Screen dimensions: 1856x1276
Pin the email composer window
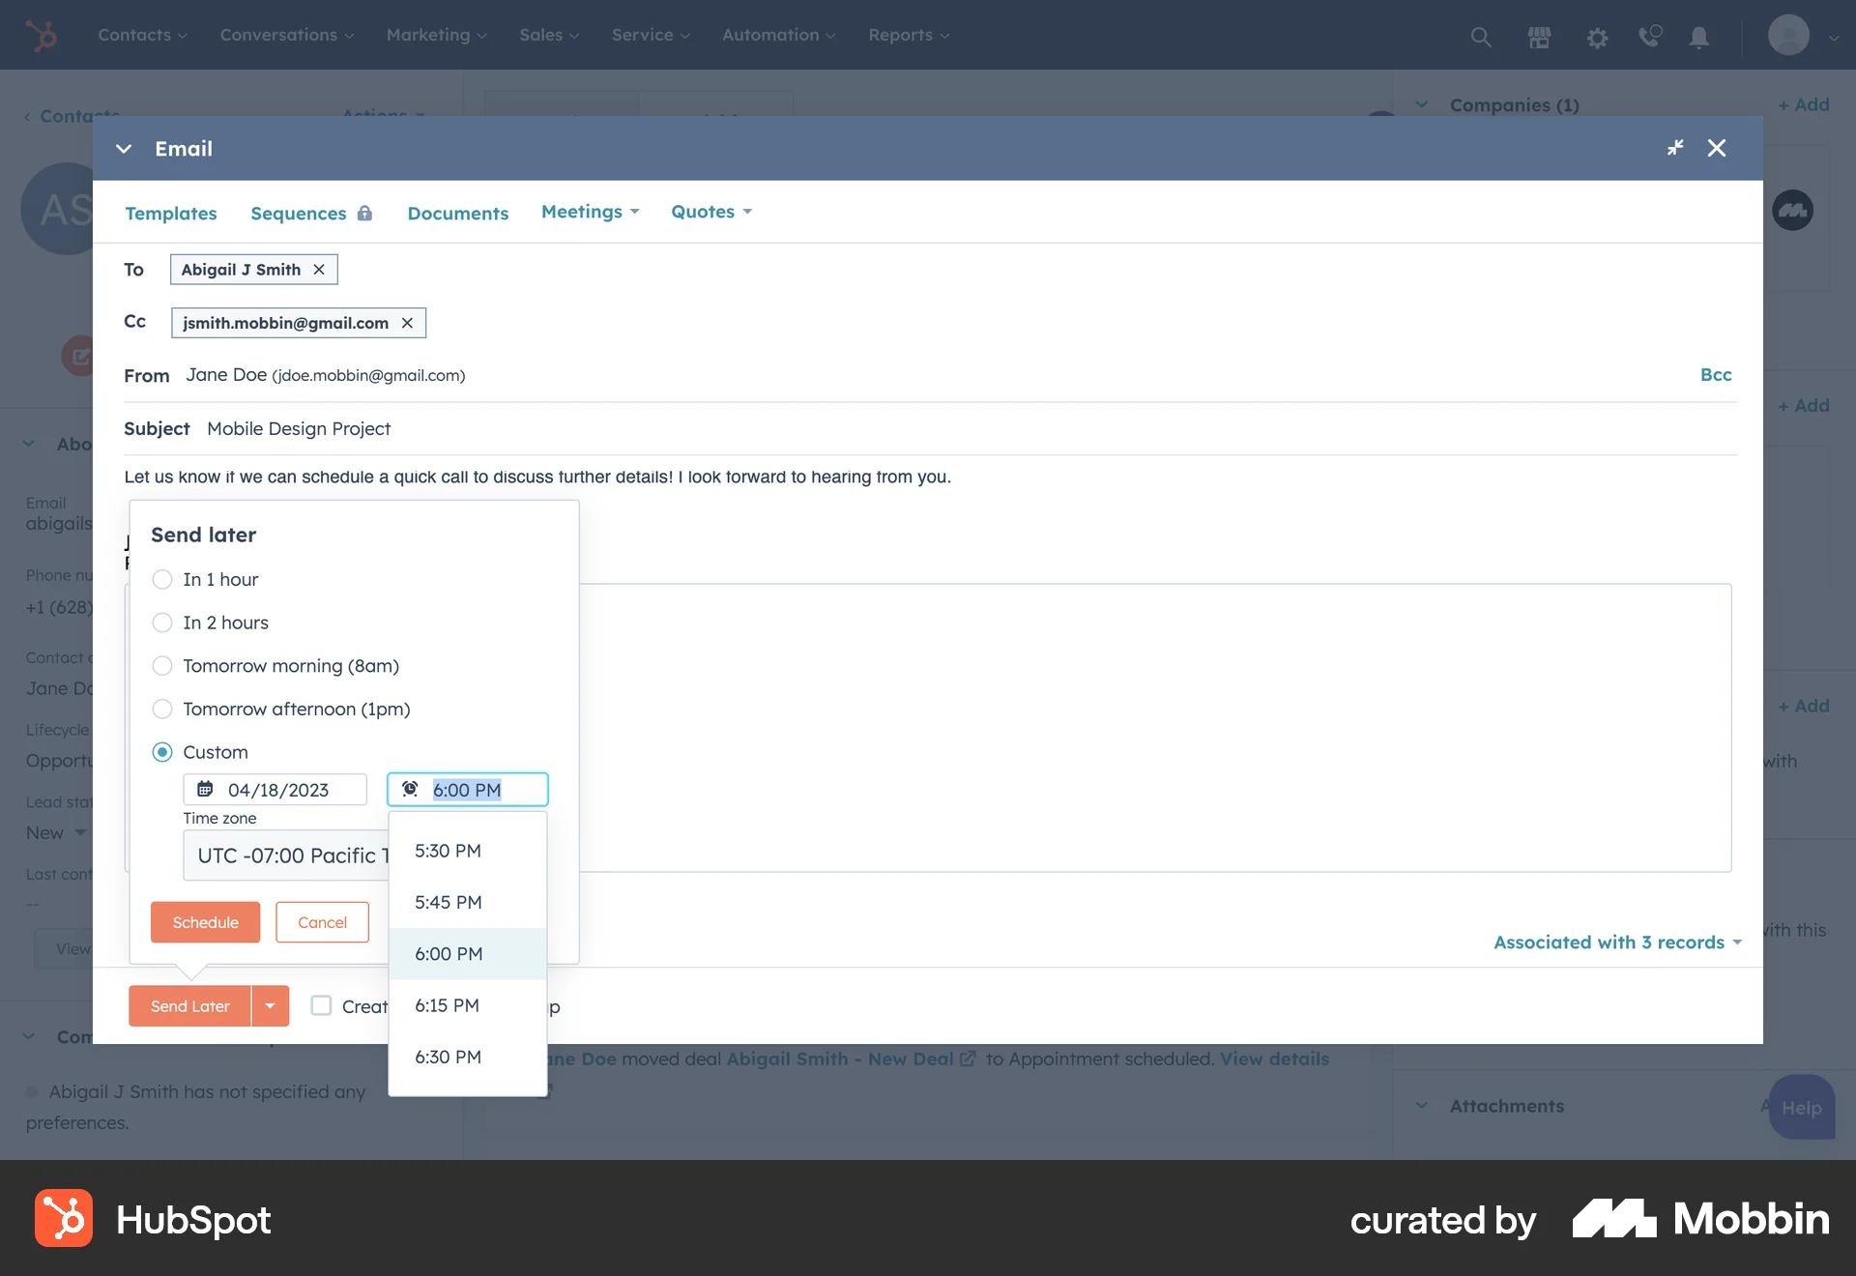[1675, 148]
